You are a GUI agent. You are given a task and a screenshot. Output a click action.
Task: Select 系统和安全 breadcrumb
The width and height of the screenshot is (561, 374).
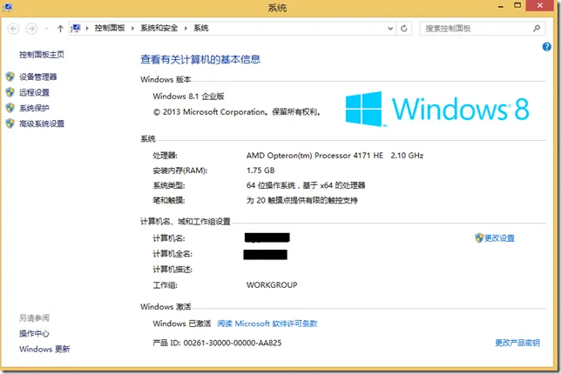point(159,28)
